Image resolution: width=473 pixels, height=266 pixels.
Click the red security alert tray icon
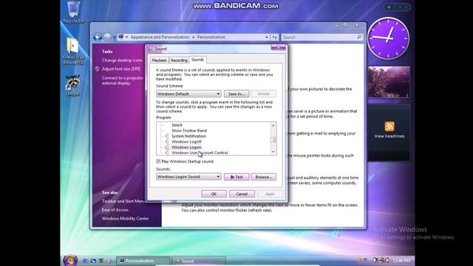360,260
